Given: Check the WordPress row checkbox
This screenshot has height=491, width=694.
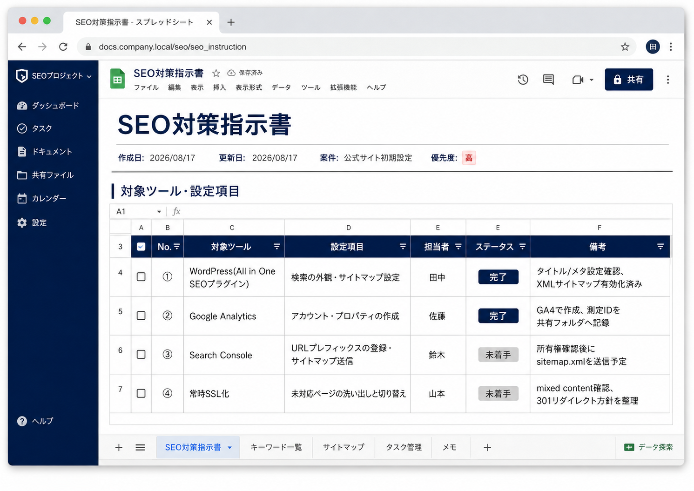Looking at the screenshot, I should pyautogui.click(x=141, y=277).
